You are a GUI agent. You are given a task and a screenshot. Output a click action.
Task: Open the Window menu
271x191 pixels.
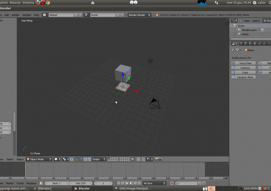tap(26, 15)
